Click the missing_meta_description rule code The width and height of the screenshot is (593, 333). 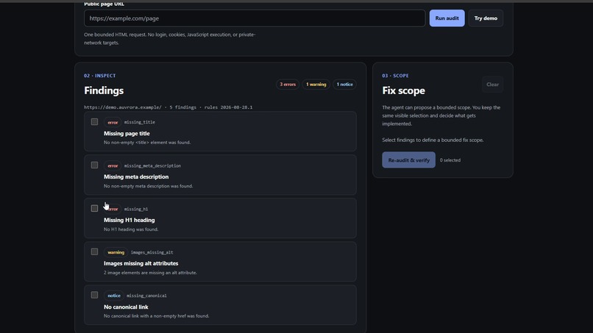(152, 165)
